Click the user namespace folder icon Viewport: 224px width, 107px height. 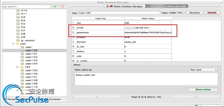click(x=18, y=44)
